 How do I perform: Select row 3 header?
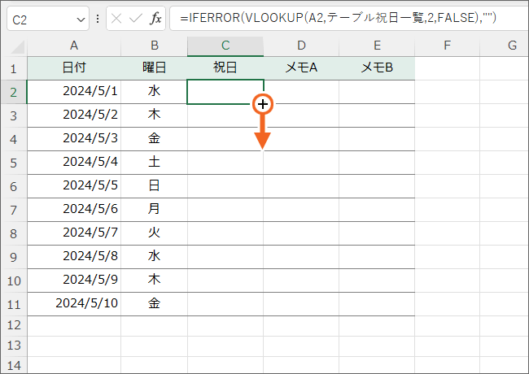[x=14, y=116]
